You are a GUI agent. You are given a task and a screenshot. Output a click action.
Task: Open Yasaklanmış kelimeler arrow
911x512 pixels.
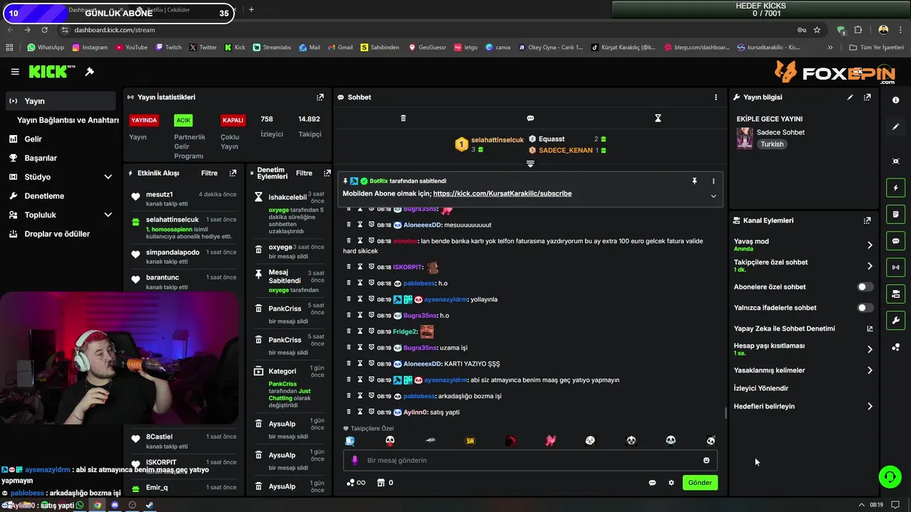click(x=869, y=370)
